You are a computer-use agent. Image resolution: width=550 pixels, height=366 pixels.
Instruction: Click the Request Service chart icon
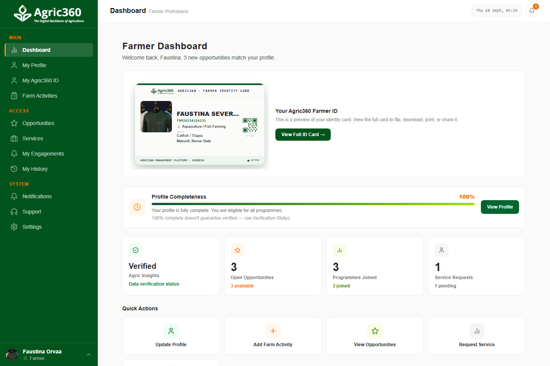pos(477,331)
